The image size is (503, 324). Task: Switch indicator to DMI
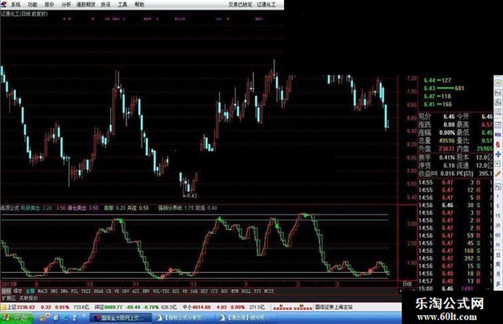point(54,291)
